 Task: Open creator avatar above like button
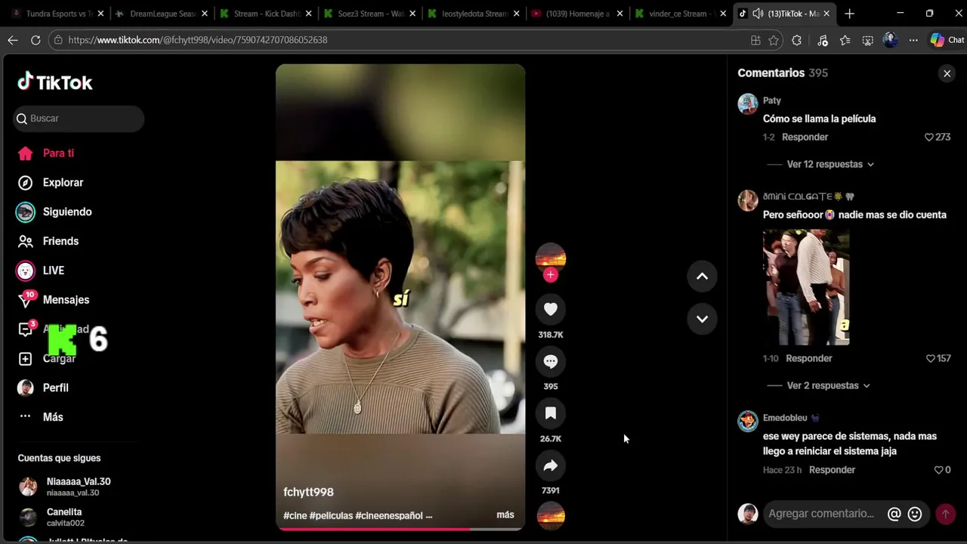pos(551,258)
